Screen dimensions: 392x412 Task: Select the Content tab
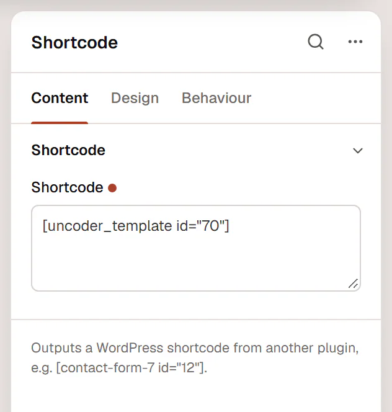[60, 98]
